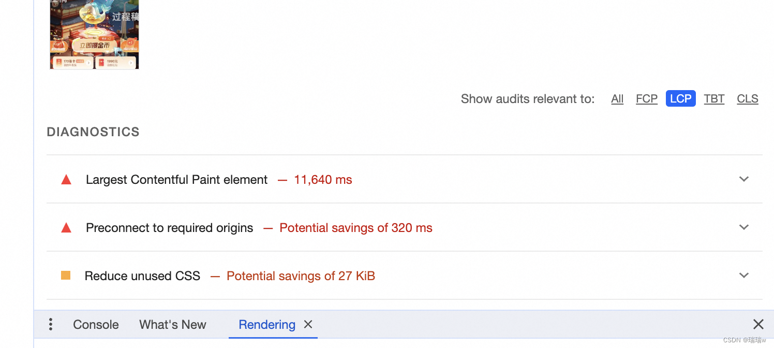Select the All audits filter
774x348 pixels.
point(617,99)
